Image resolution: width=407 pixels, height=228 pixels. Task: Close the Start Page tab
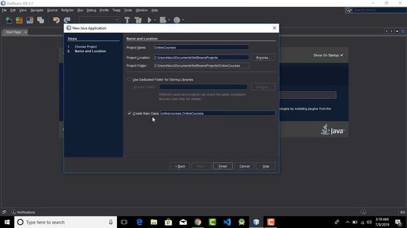(25, 32)
